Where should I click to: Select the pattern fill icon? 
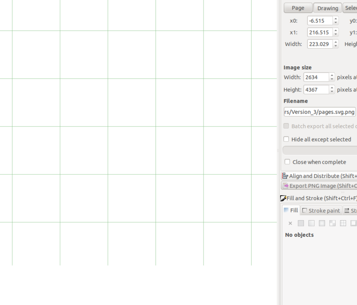(x=332, y=223)
